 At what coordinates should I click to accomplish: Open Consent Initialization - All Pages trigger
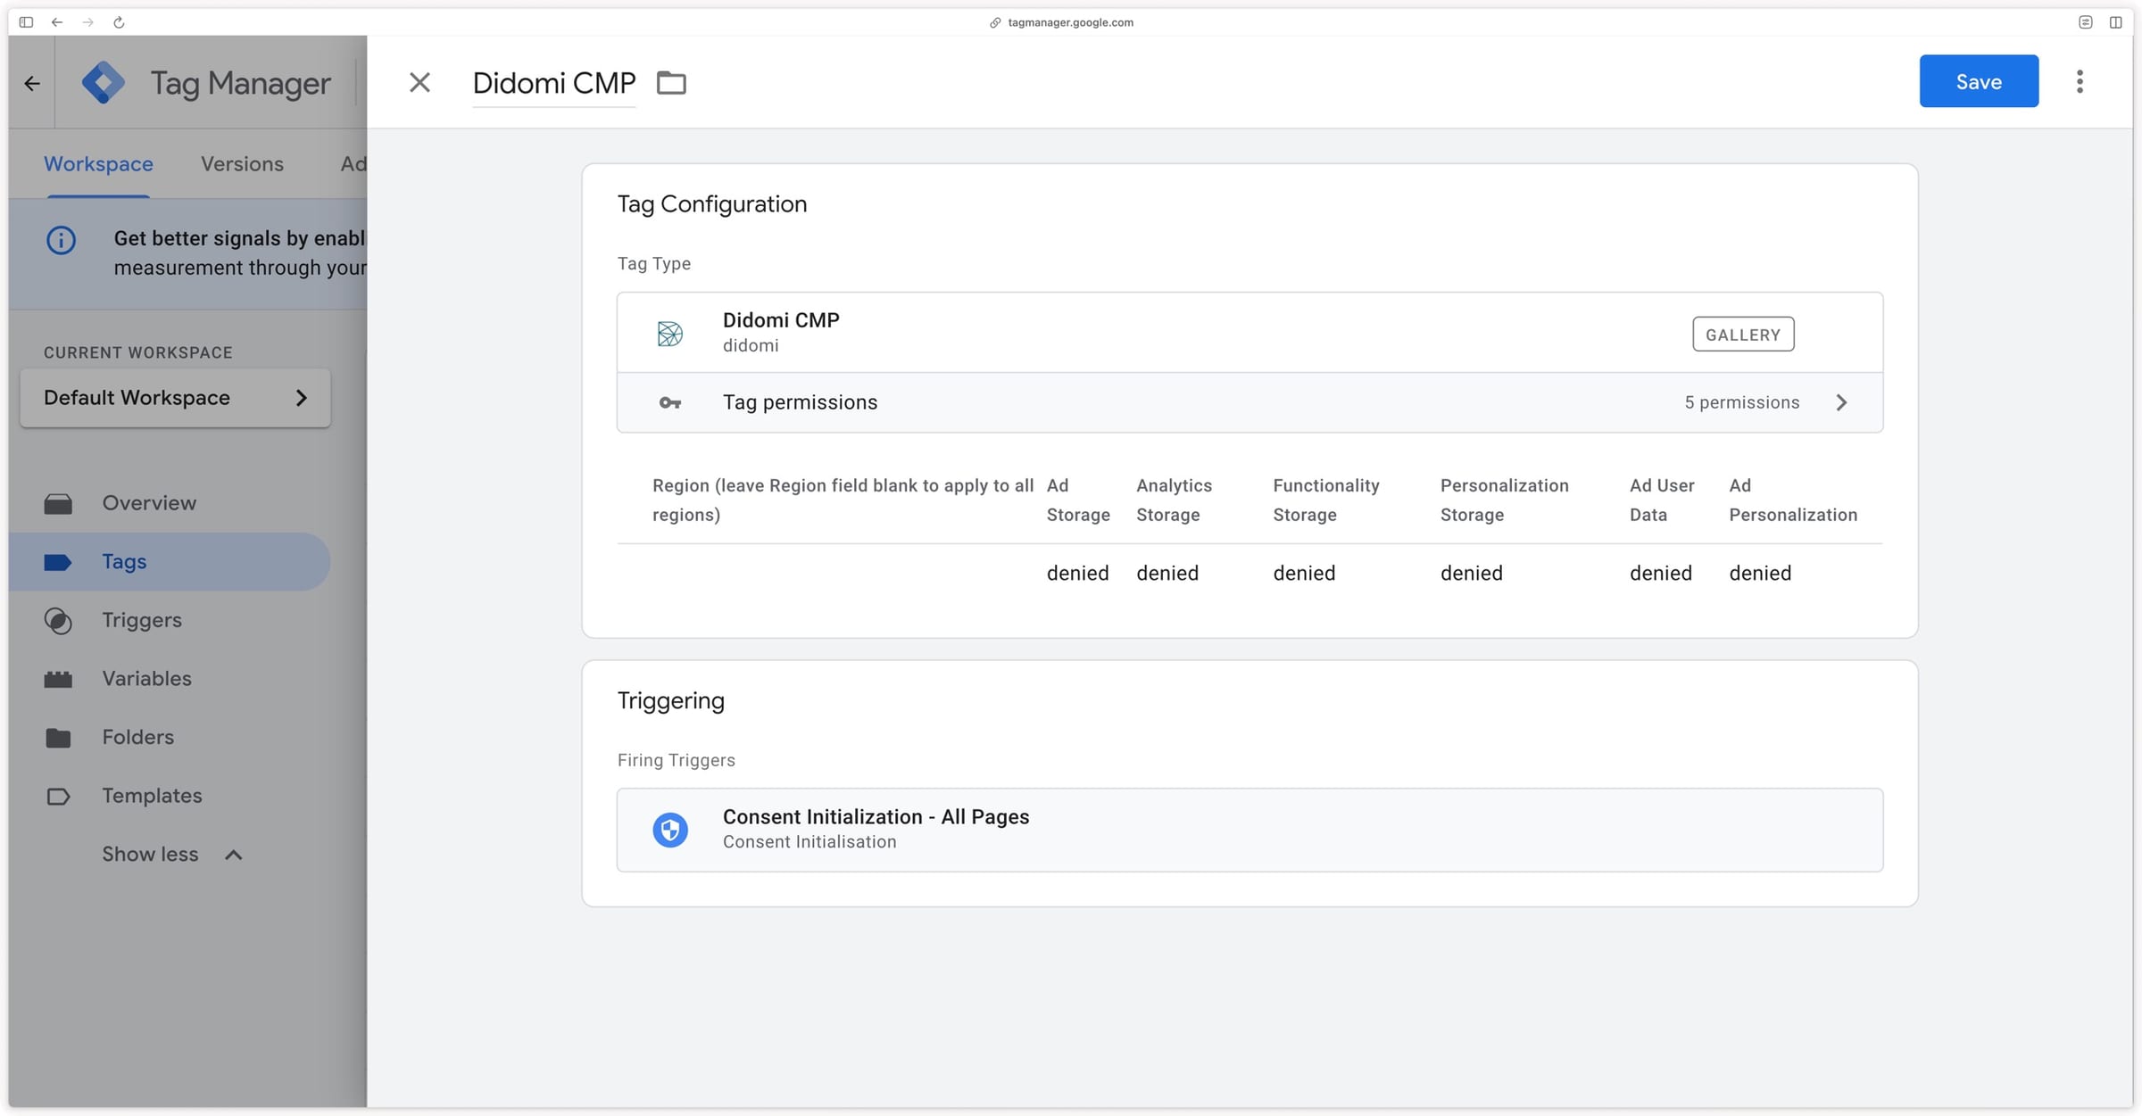tap(1249, 830)
